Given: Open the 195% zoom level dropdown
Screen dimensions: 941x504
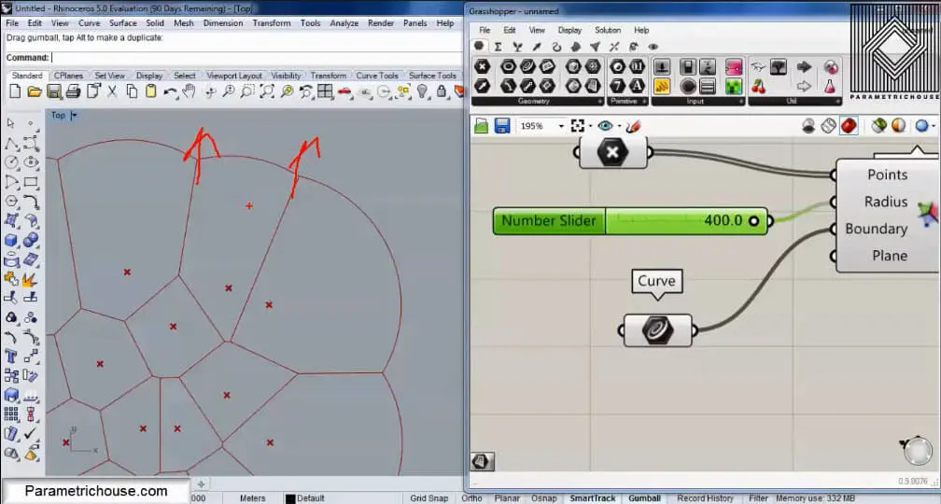Looking at the screenshot, I should click(561, 126).
